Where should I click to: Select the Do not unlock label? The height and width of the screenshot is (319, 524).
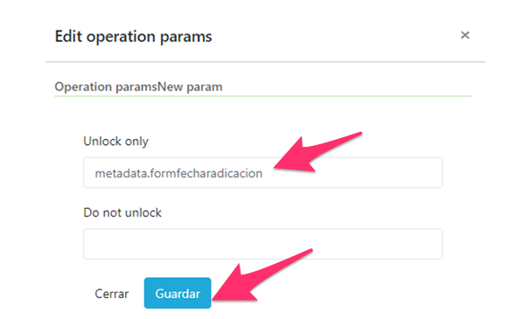pos(122,212)
